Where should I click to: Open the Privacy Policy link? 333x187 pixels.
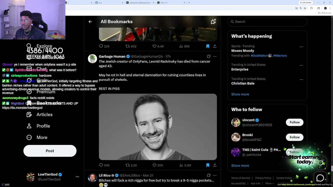(x=263, y=178)
